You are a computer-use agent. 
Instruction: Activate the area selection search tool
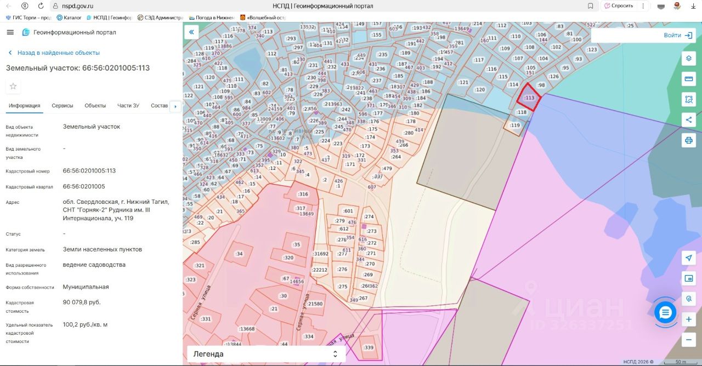tap(689, 99)
